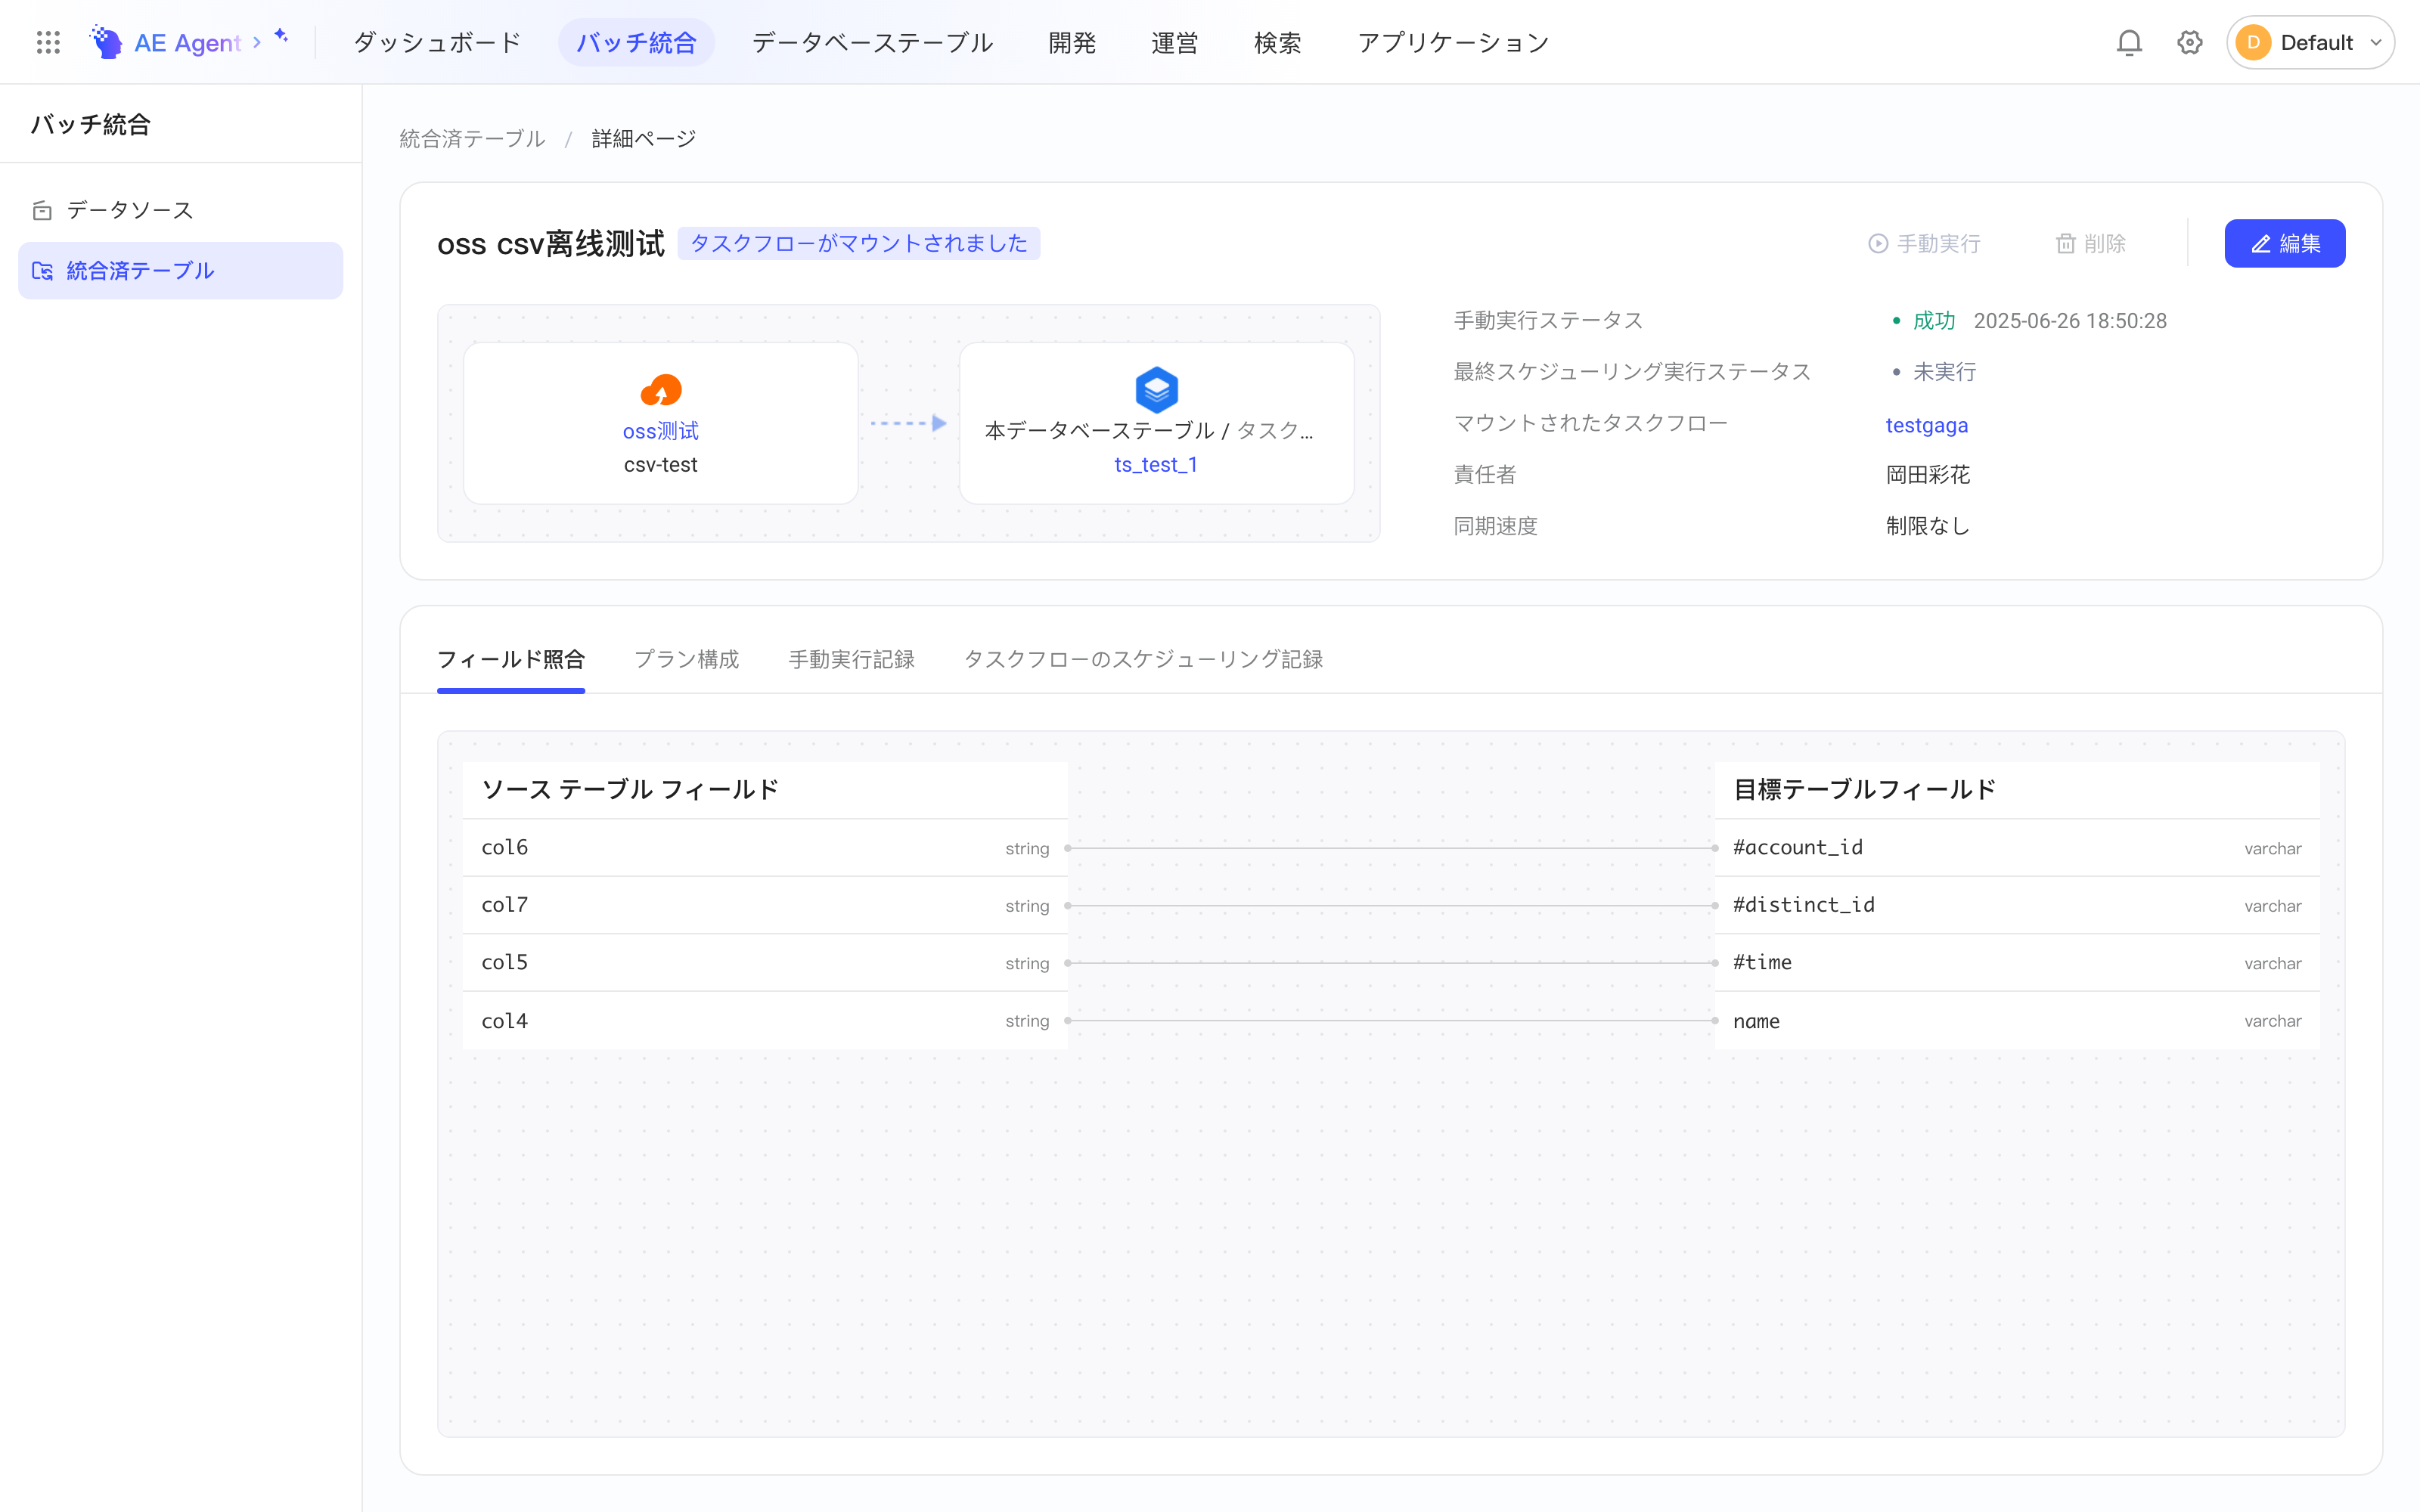Screen dimensions: 2420x1512
Task: Click the AE Agent logo icon
Action: (x=106, y=42)
